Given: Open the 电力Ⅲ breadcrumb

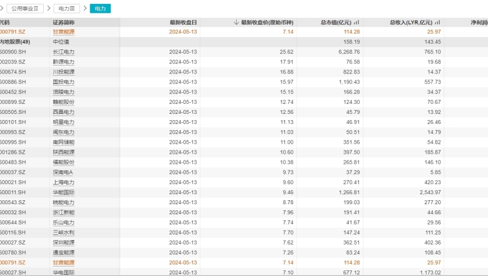Looking at the screenshot, I should click(67, 8).
